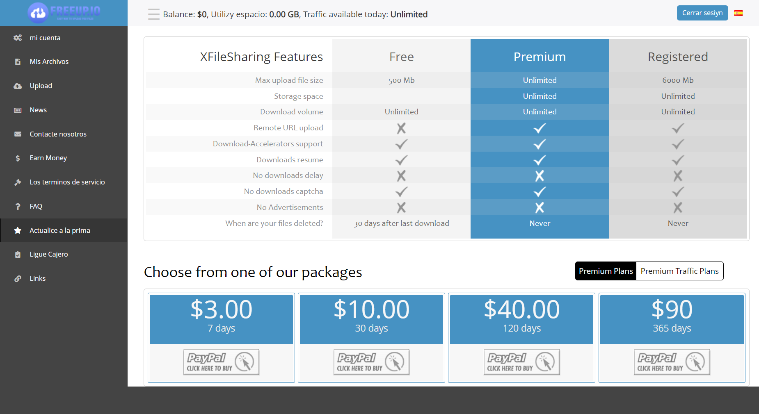Open the Ligue Cajero sidebar item
The width and height of the screenshot is (759, 414).
49,254
